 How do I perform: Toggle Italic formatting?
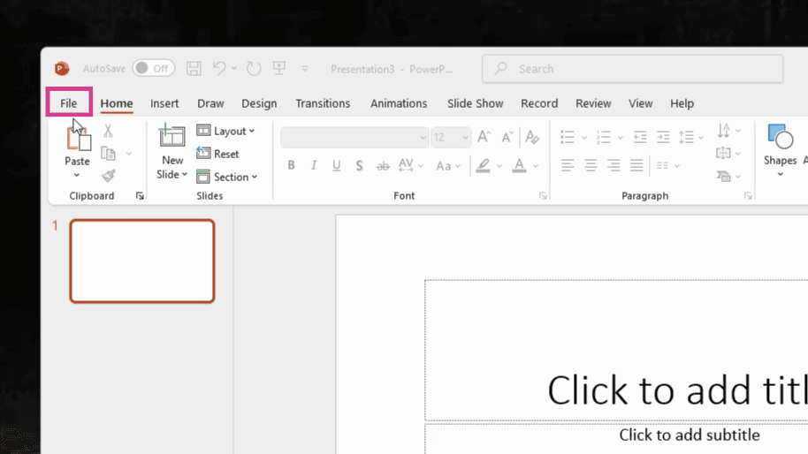[314, 165]
